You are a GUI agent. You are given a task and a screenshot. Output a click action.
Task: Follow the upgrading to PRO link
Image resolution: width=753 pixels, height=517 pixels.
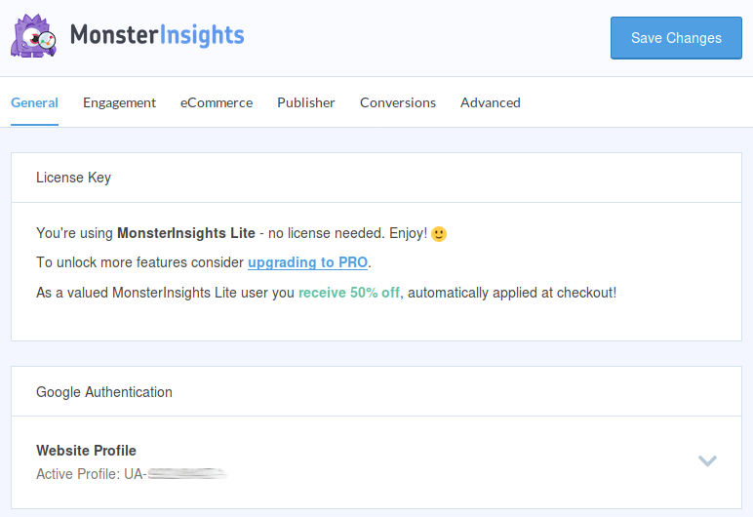308,262
